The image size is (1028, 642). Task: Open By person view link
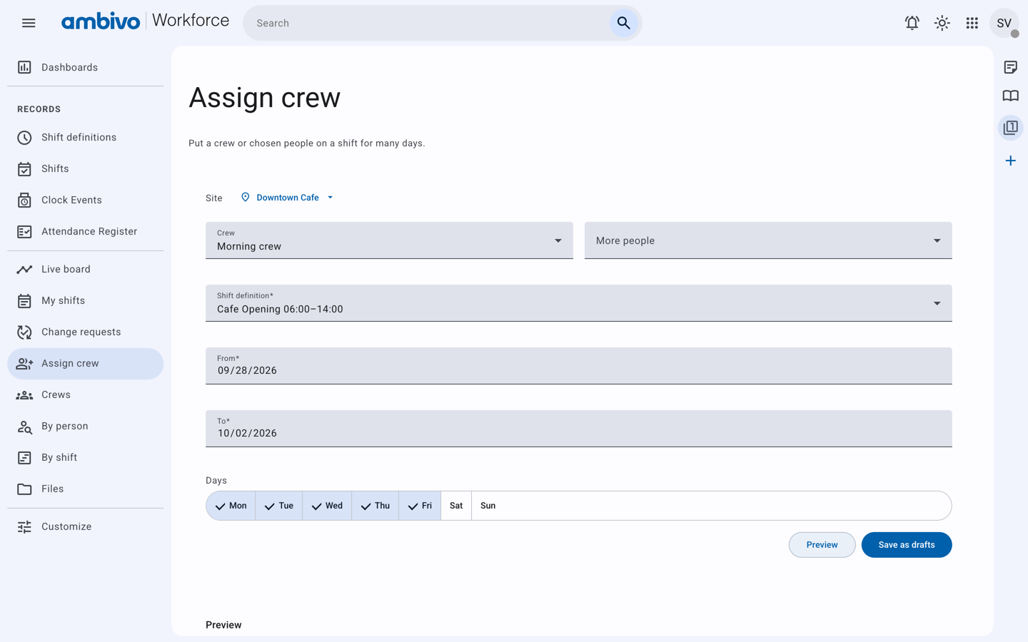[85, 426]
